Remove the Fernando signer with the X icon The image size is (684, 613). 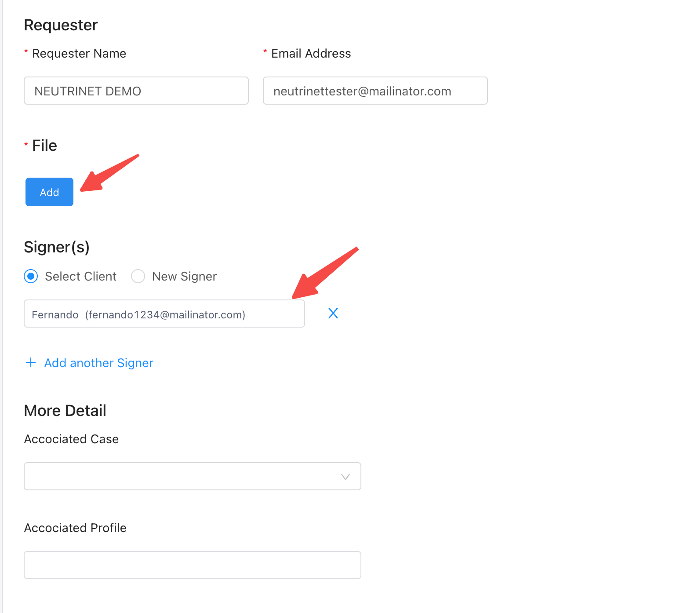[x=333, y=313]
